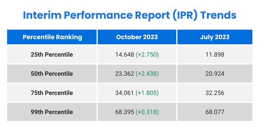This screenshot has width=259, height=133.
Task: Click the July value "11.898"
Action: tap(215, 55)
